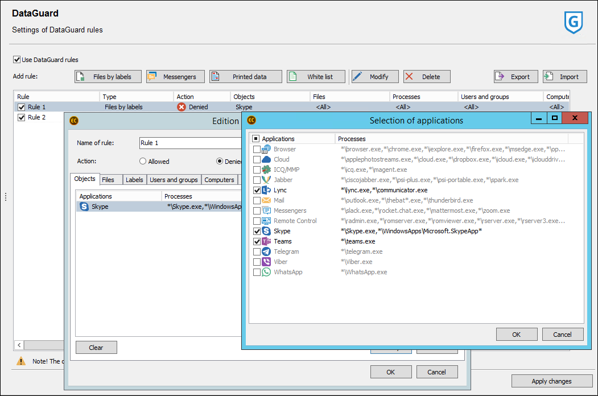Click the warning triangle icon beside Note
Screen dimensions: 598x396
click(21, 361)
